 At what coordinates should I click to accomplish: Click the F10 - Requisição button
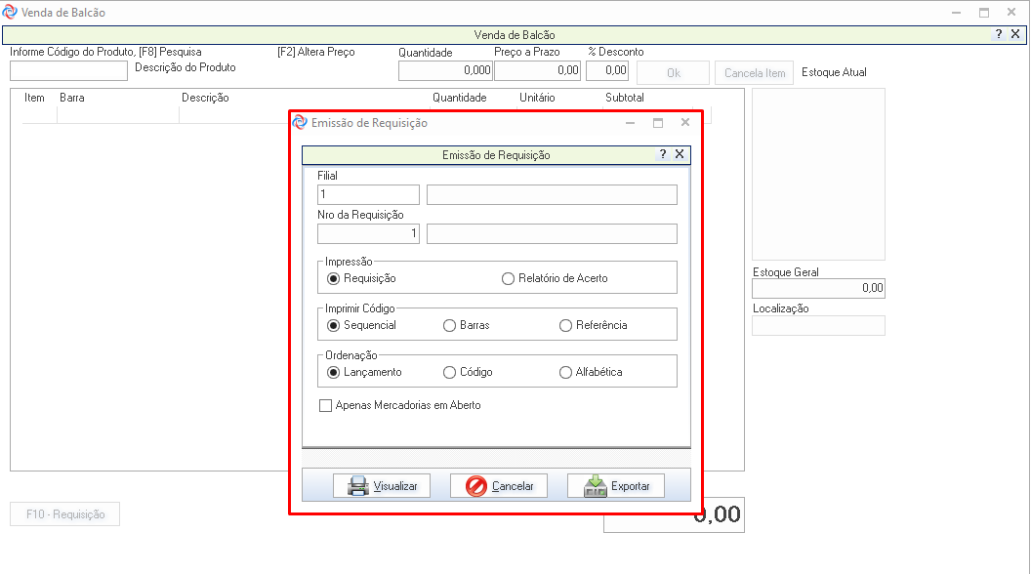pyautogui.click(x=65, y=514)
